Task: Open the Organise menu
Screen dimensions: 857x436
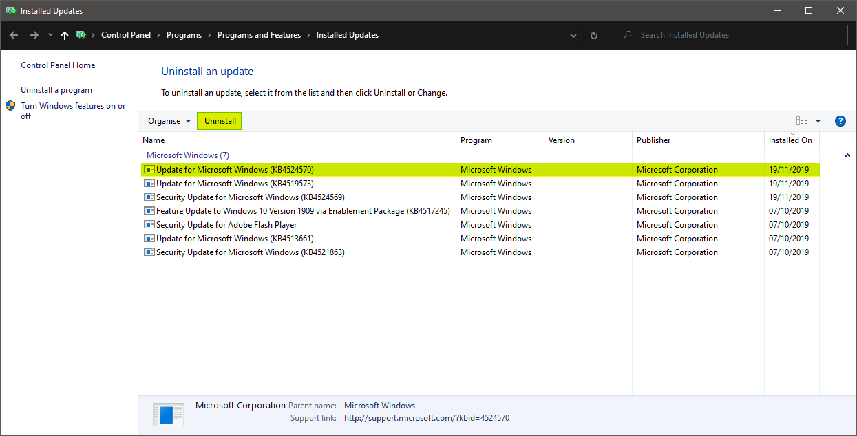Action: coord(169,121)
